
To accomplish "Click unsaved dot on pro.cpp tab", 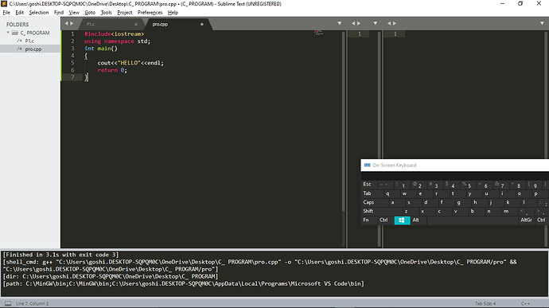I will coord(201,24).
